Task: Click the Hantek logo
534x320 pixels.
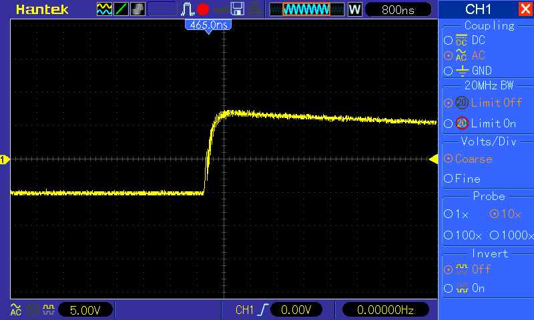Action: pyautogui.click(x=42, y=9)
